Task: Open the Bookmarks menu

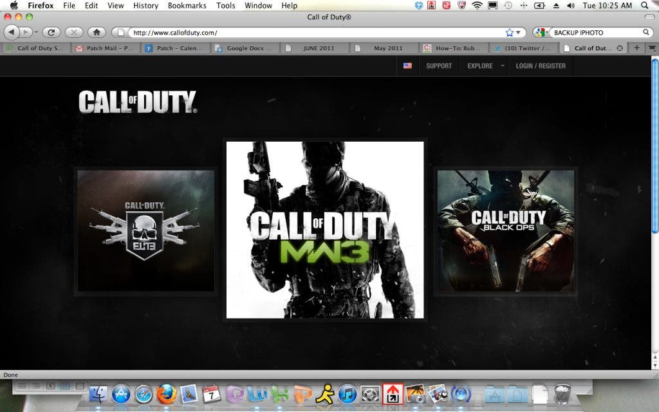Action: [187, 5]
